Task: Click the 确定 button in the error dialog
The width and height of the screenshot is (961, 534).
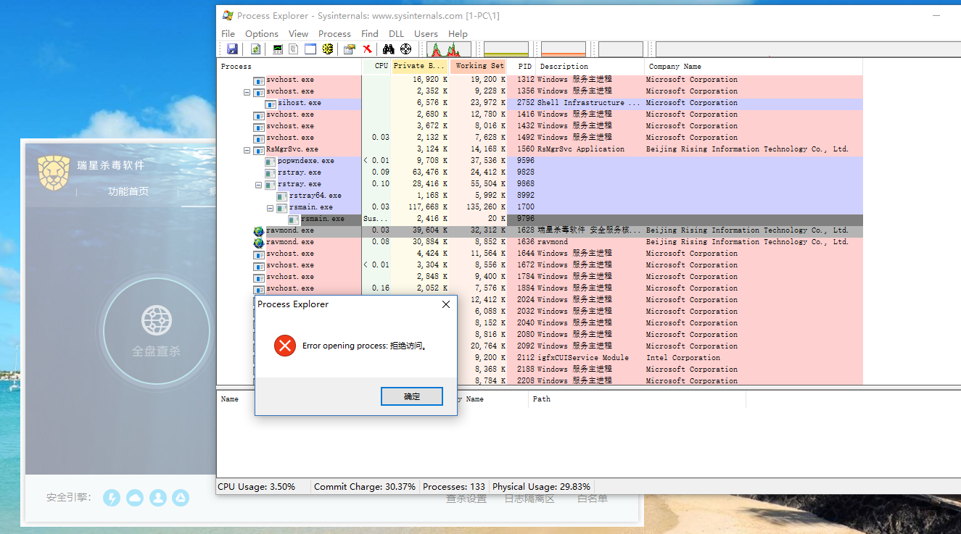Action: coord(412,396)
